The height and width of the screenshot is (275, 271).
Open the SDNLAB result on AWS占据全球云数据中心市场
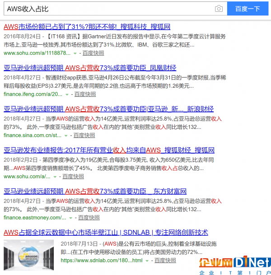coord(106,233)
